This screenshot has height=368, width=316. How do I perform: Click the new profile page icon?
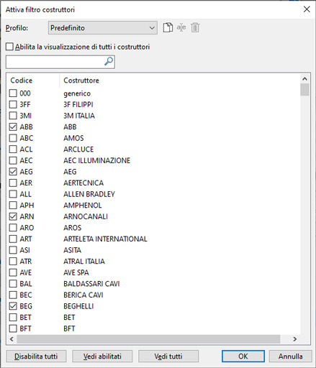tap(168, 27)
